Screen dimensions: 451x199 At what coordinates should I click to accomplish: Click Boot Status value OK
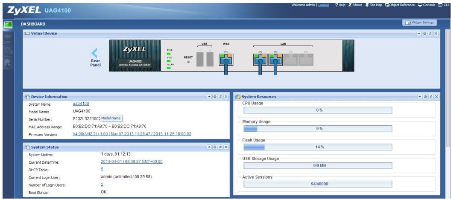click(x=103, y=192)
